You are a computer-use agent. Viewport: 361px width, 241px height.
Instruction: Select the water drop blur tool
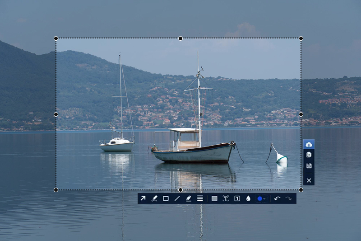pyautogui.click(x=248, y=198)
